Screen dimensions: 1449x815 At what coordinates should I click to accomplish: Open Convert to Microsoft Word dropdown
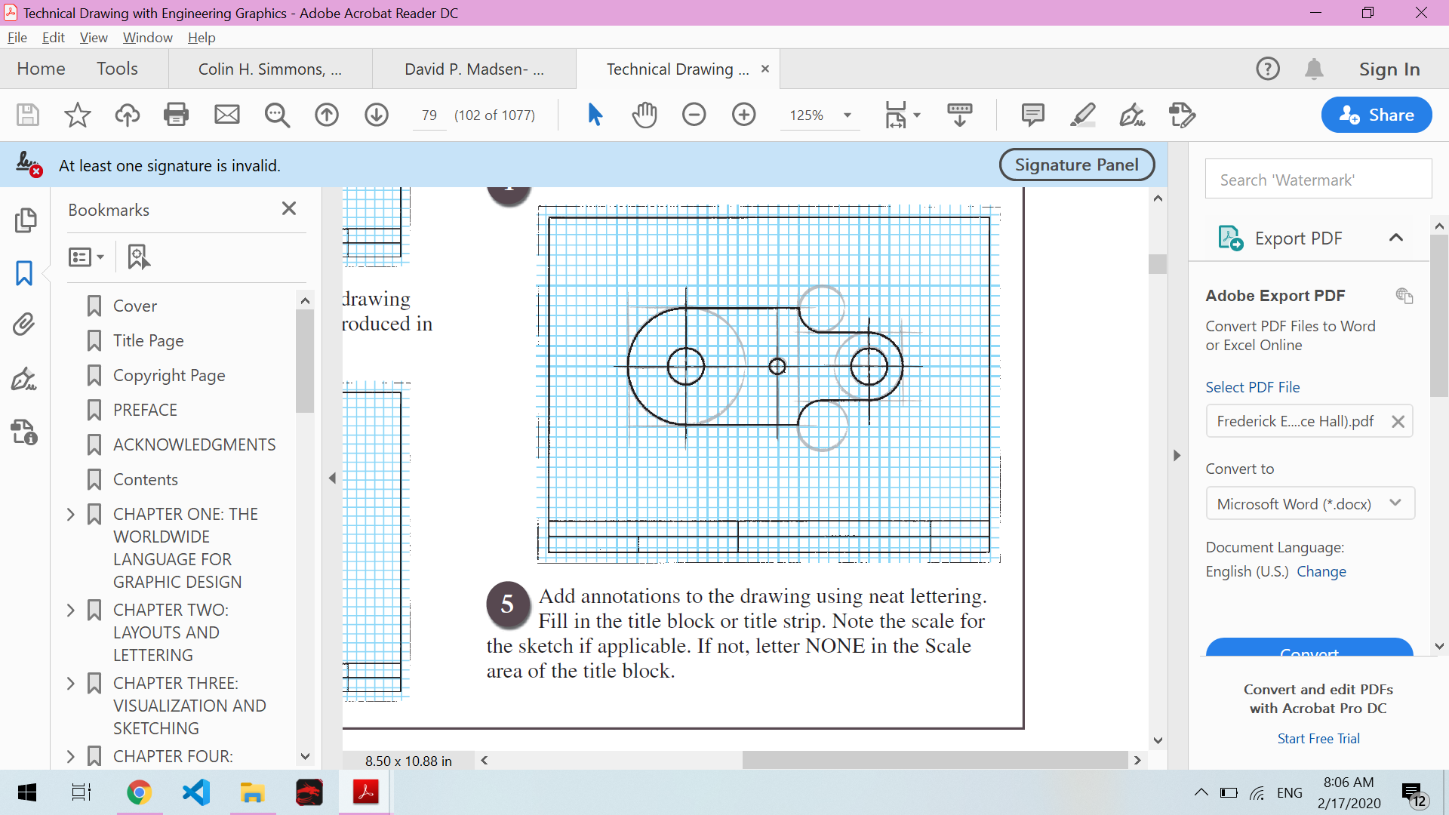point(1309,503)
